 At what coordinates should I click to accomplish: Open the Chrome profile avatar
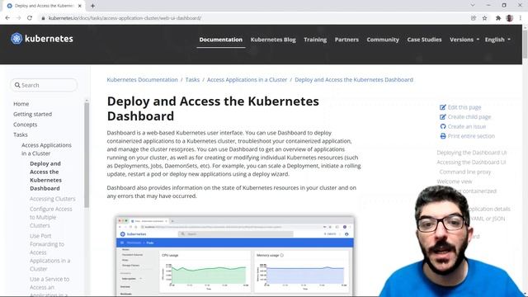pyautogui.click(x=510, y=18)
